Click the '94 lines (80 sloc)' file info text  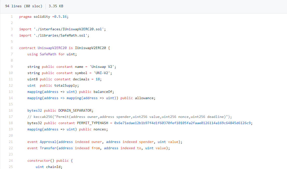[x=24, y=6]
